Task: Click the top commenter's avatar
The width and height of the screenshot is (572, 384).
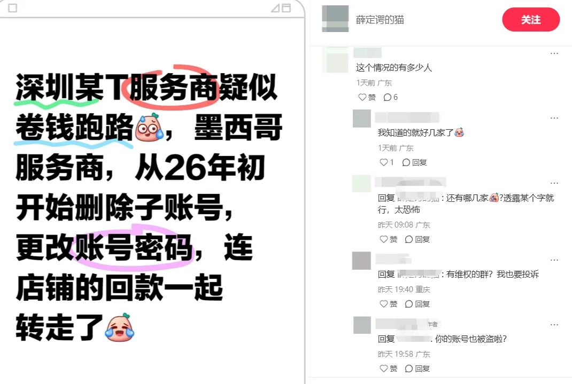Action: click(x=335, y=60)
